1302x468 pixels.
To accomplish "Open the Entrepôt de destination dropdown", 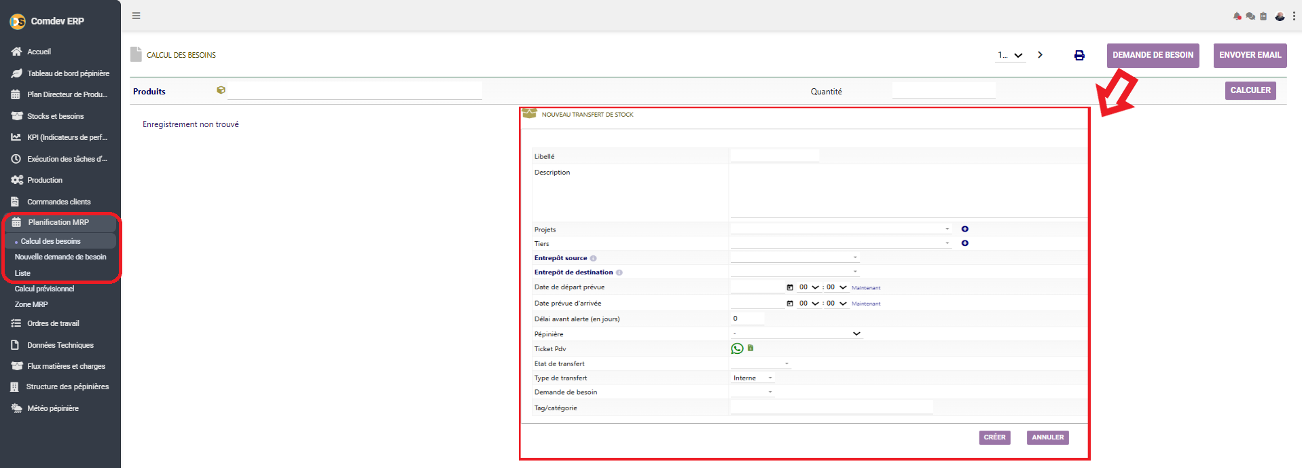I will (x=795, y=272).
